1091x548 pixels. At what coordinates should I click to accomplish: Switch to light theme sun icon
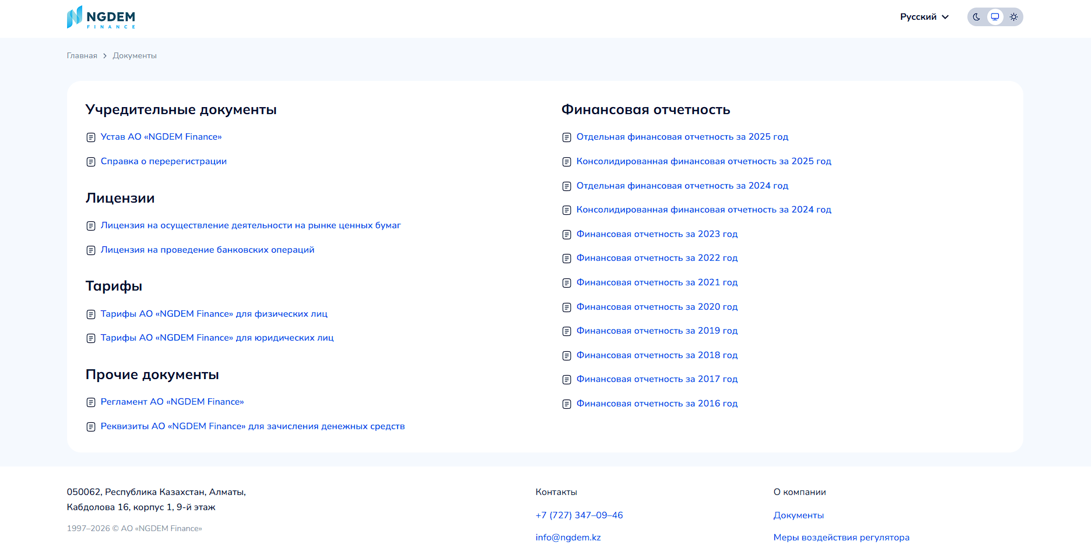[1014, 17]
